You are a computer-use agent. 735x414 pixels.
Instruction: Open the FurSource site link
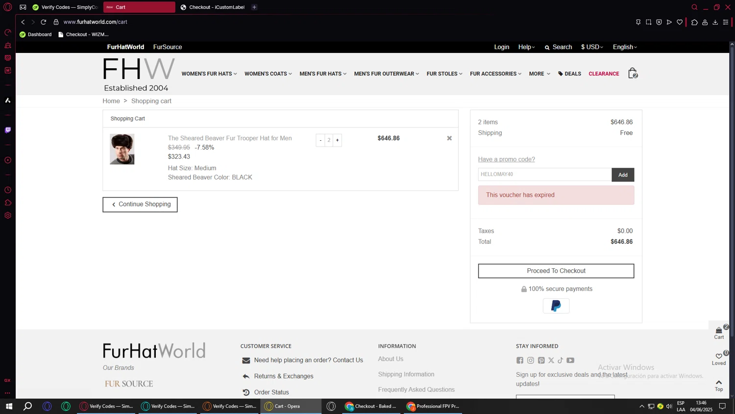click(168, 47)
